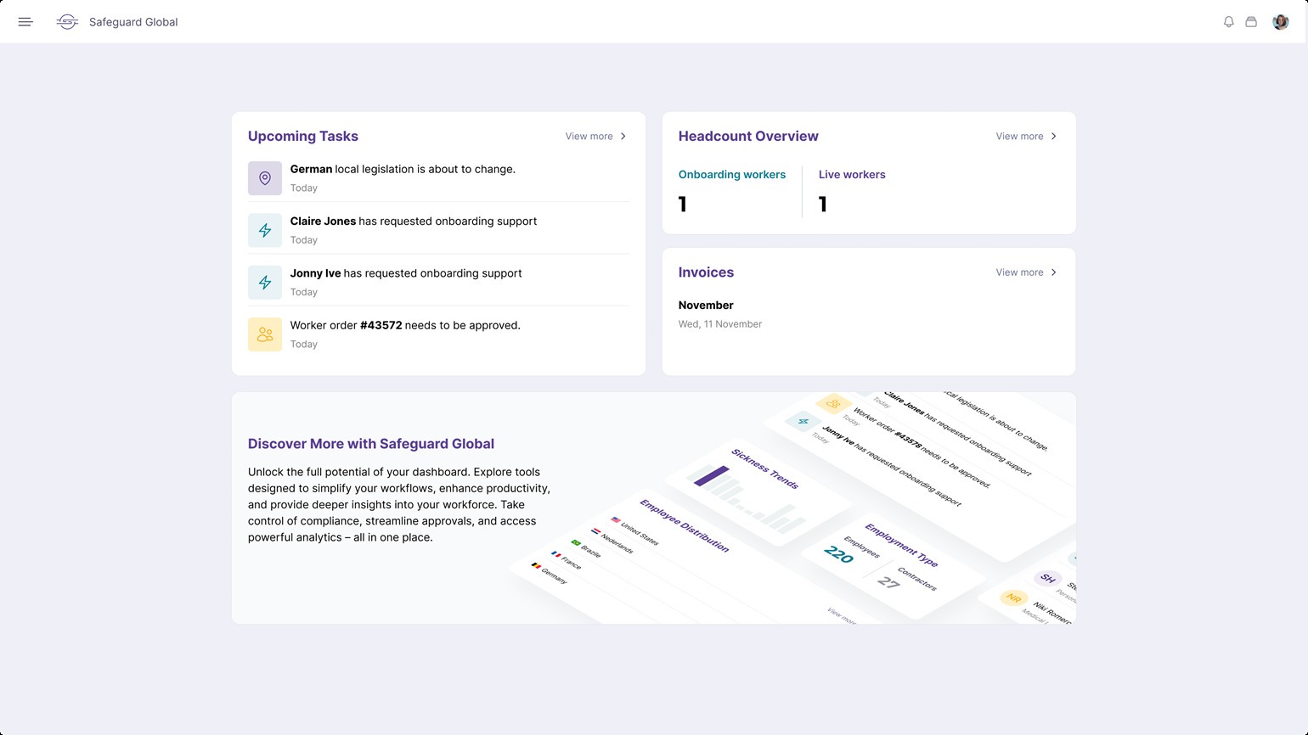This screenshot has height=735, width=1308.
Task: Expand Invoices via its chevron
Action: coord(1053,272)
